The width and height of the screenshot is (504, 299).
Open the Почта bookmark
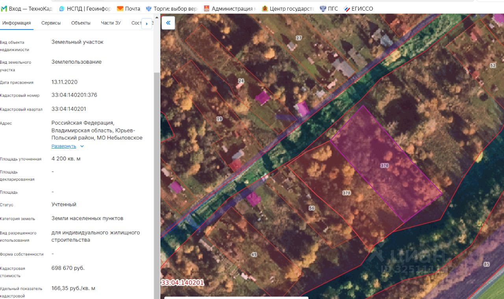click(x=129, y=9)
